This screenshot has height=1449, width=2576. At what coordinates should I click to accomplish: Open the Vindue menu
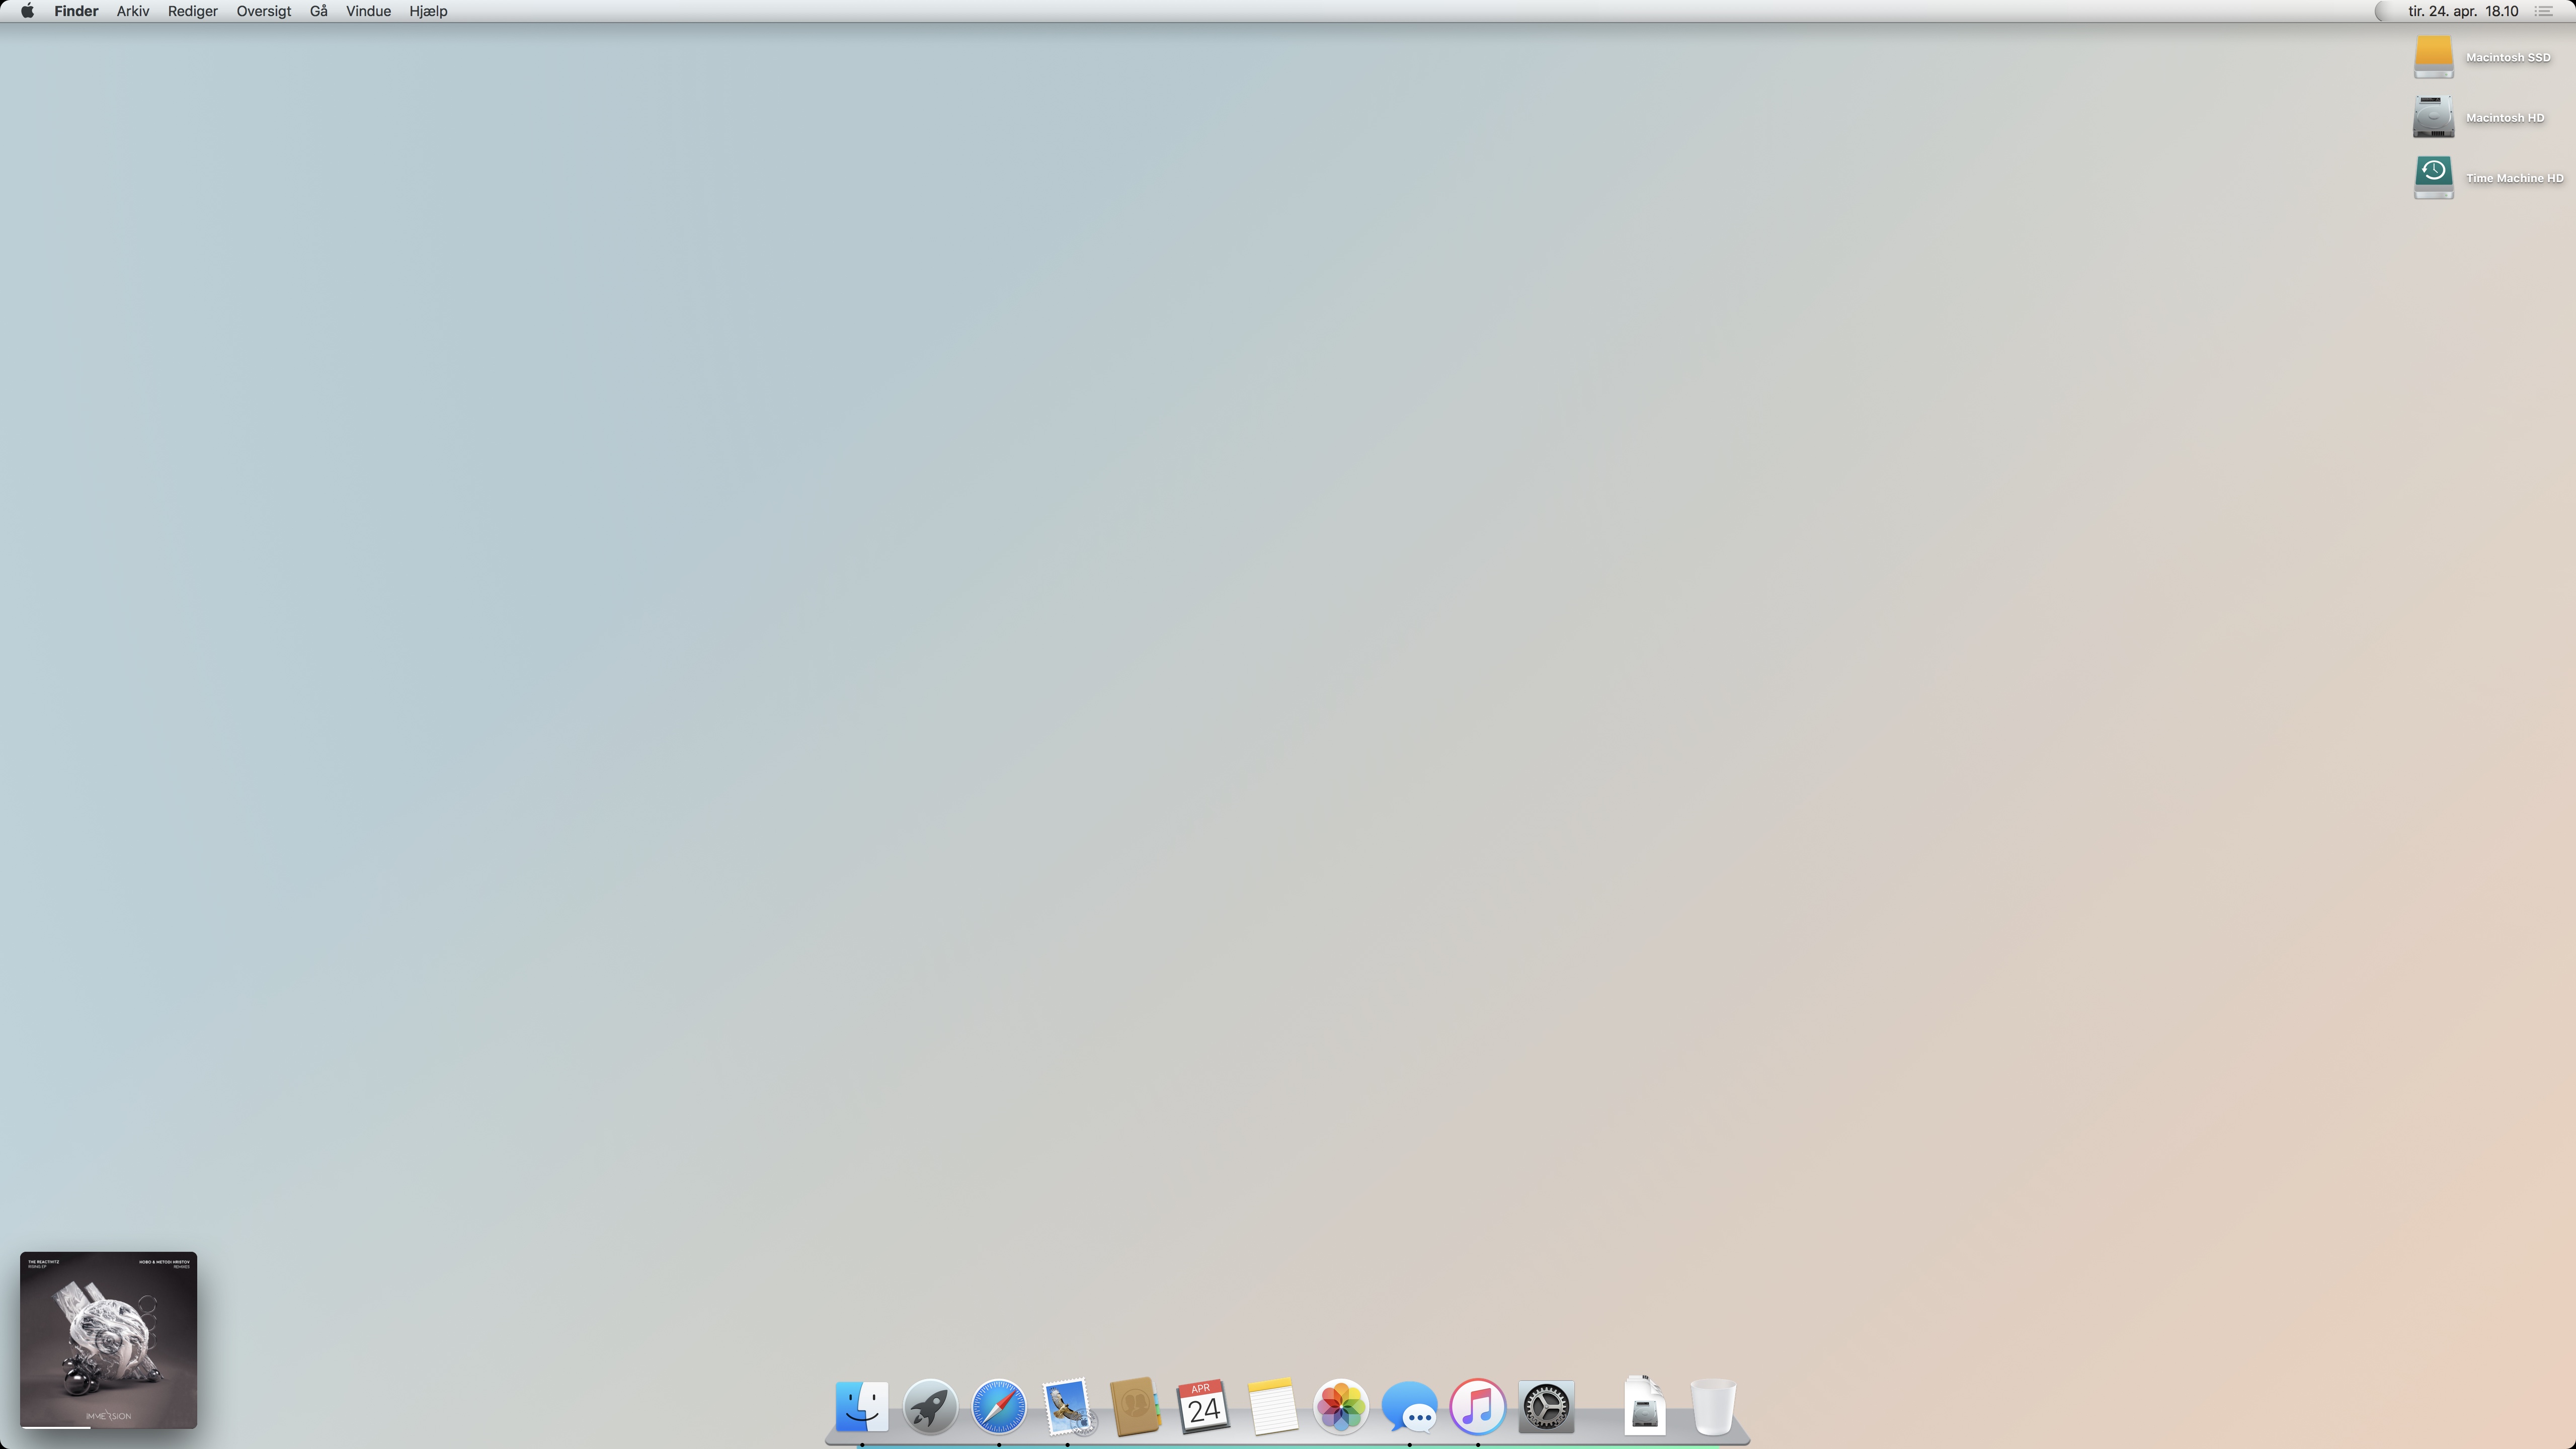click(368, 11)
